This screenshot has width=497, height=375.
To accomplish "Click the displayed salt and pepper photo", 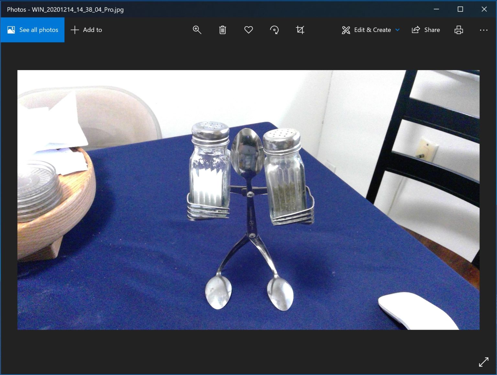I will (248, 200).
